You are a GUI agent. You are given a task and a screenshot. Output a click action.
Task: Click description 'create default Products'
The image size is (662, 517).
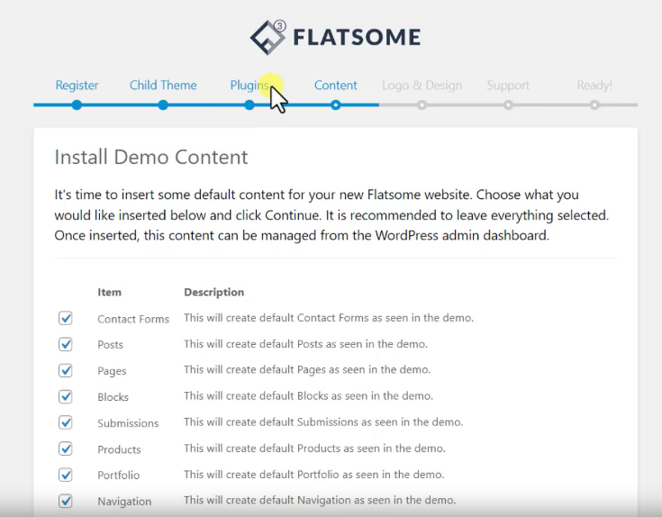coord(314,449)
